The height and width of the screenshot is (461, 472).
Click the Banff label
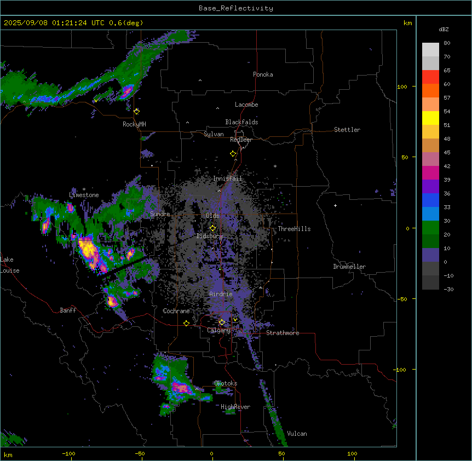point(68,310)
